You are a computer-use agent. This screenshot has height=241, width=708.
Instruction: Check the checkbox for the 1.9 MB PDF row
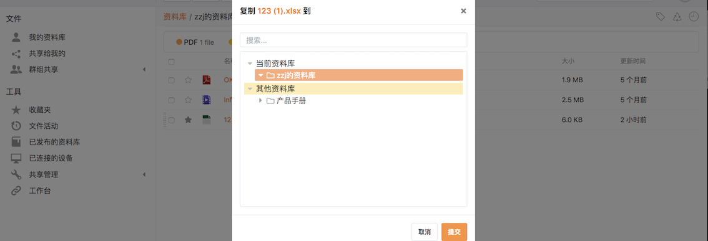click(172, 80)
